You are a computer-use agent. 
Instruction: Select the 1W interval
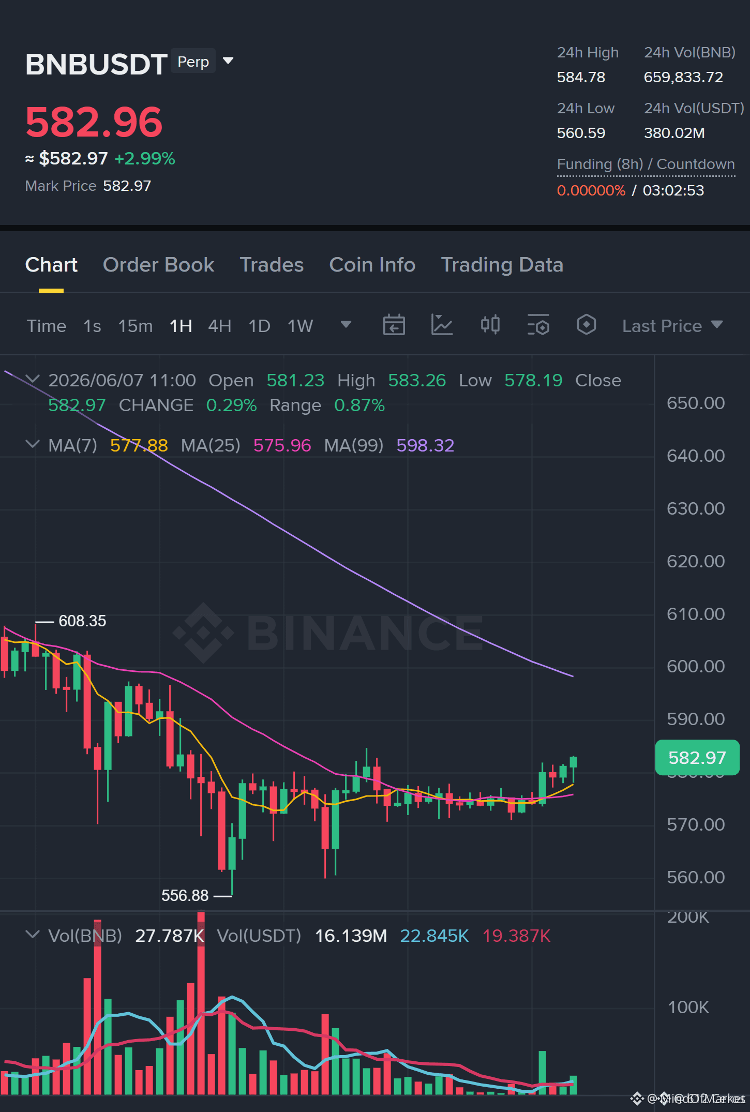coord(301,326)
